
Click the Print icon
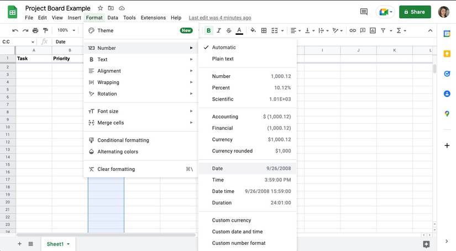(35, 30)
